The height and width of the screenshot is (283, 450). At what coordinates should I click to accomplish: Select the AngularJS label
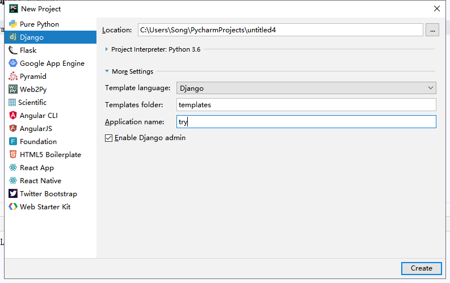tap(36, 128)
